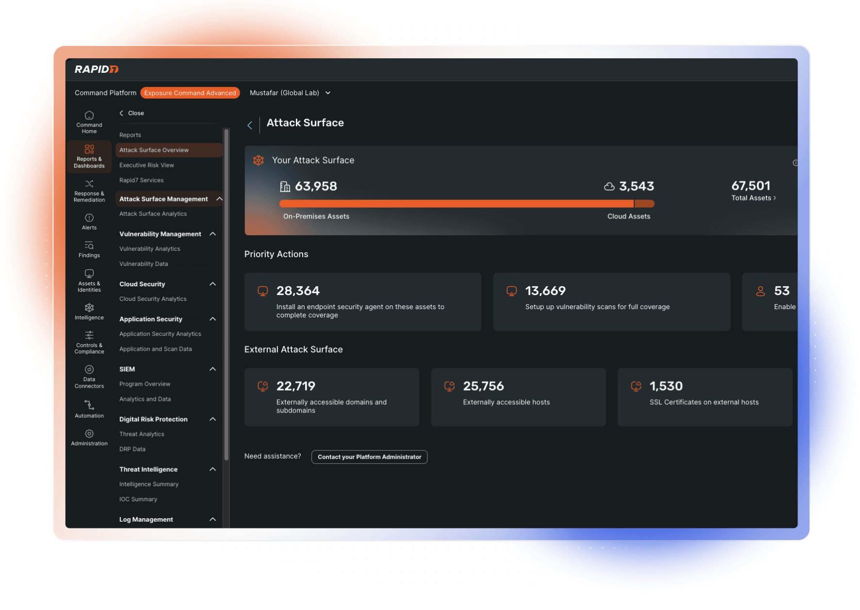Open the 22,719 externally accessible domains card

331,397
